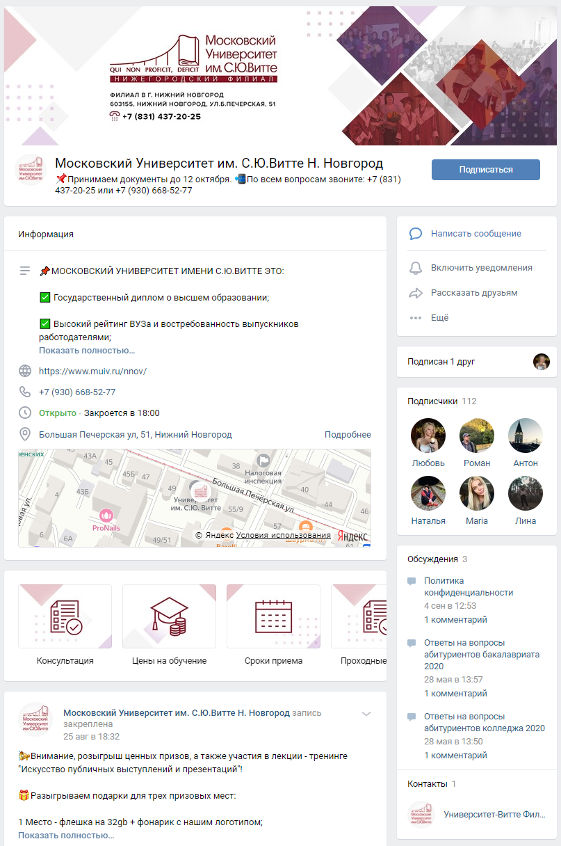Open the Подписчики 112 list
Screen dimensions: 561x846
442,401
